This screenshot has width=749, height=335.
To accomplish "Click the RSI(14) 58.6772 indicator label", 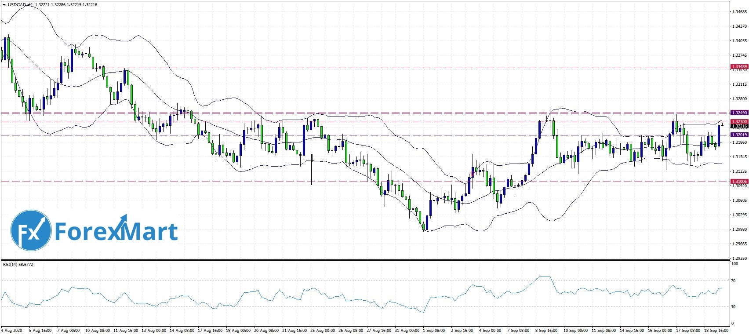I will pos(18,264).
